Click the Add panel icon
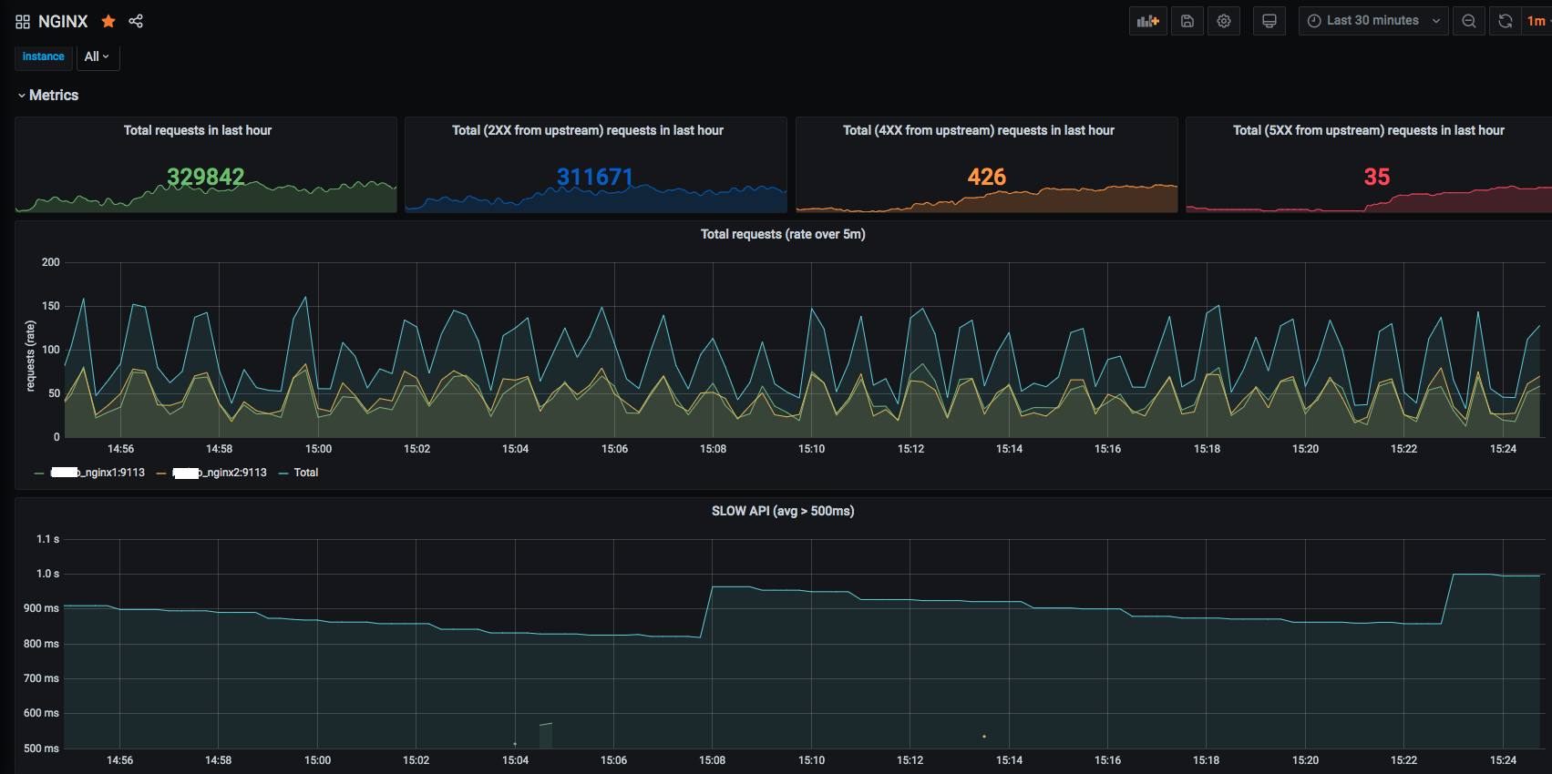1552x774 pixels. click(1147, 21)
